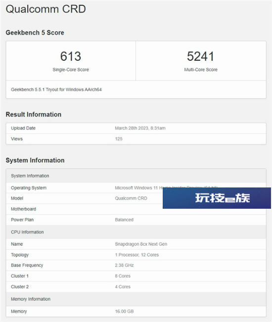This screenshot has width=272, height=322.
Task: Click the Qualcomm CRD page title
Action: point(46,9)
